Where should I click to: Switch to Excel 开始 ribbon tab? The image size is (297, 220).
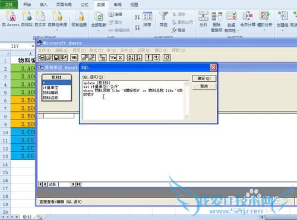pos(27,4)
